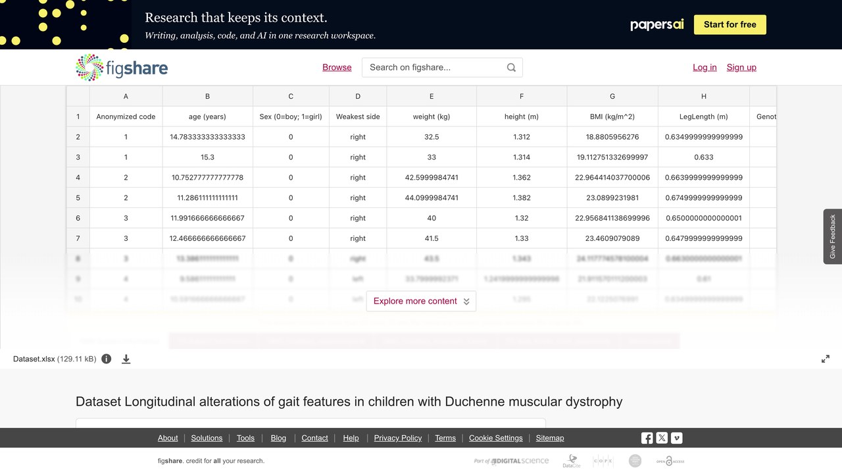Open Cookie Settings in the footer
The width and height of the screenshot is (842, 474).
pos(496,438)
